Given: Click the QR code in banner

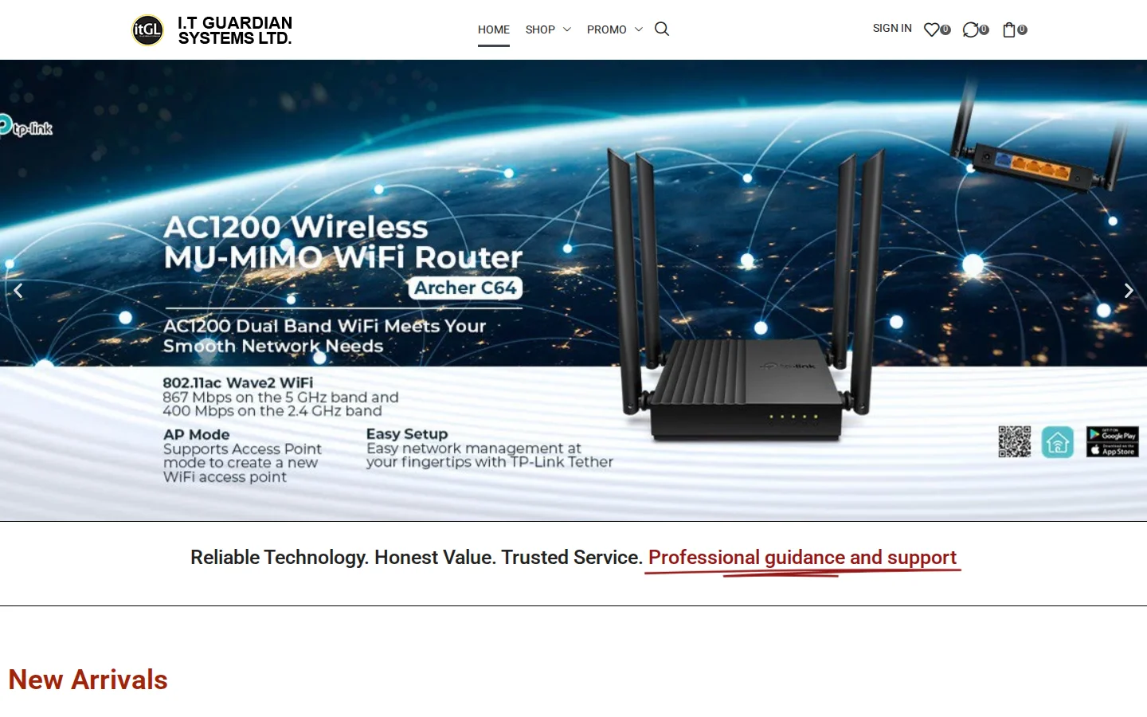Looking at the screenshot, I should [x=1015, y=441].
